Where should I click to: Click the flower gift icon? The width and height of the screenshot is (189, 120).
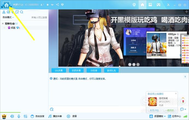183,101
